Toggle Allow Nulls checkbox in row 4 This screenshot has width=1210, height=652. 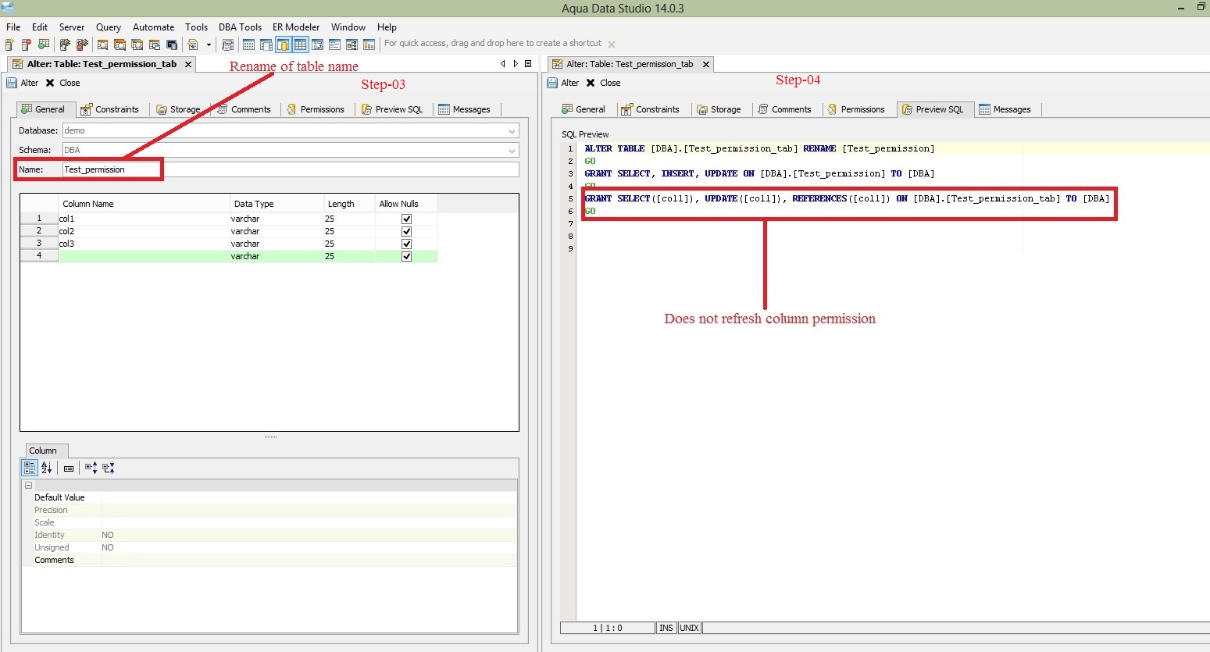coord(406,256)
